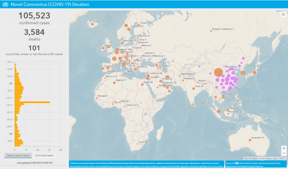The height and width of the screenshot is (169, 288).
Task: Open the map legend panel
Action: click(284, 14)
